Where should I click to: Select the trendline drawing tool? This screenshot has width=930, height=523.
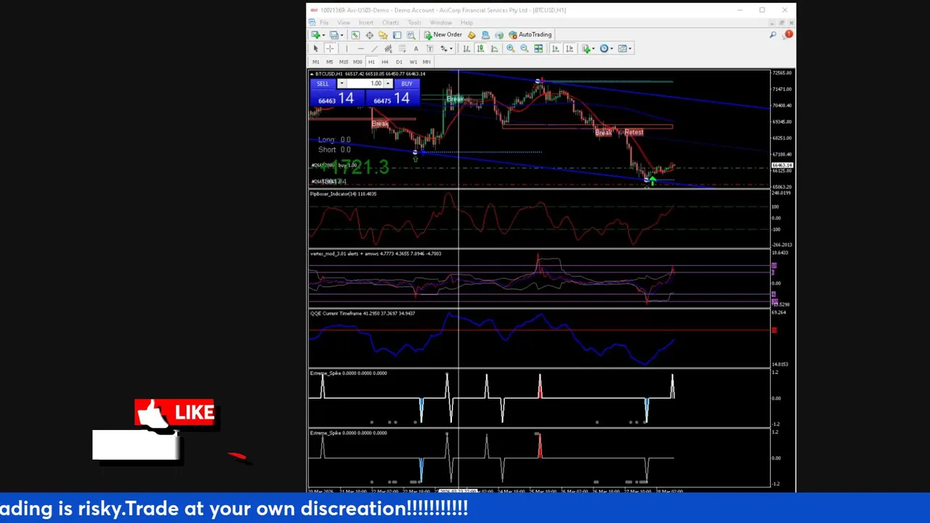coord(374,49)
